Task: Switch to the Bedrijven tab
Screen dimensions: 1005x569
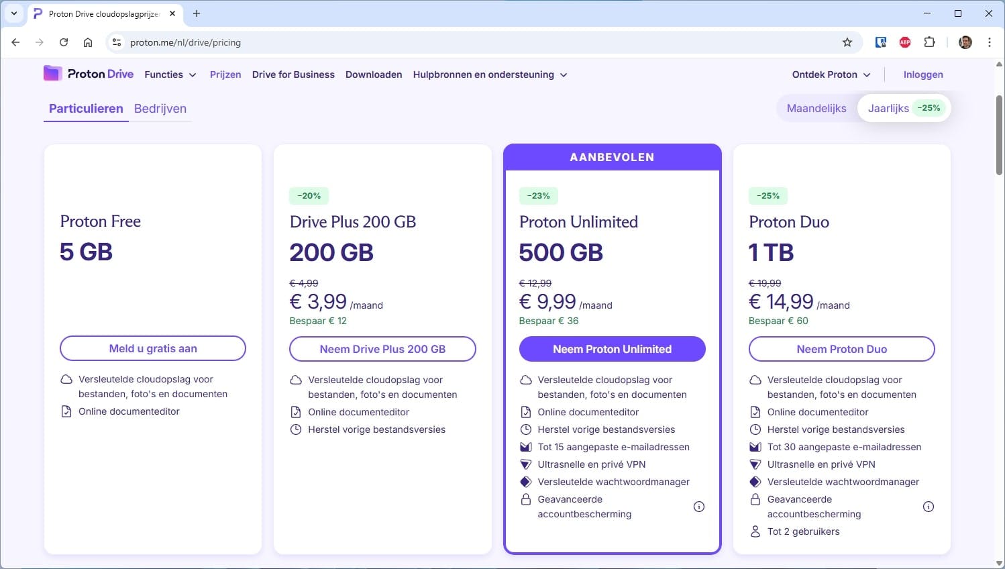Action: [160, 108]
